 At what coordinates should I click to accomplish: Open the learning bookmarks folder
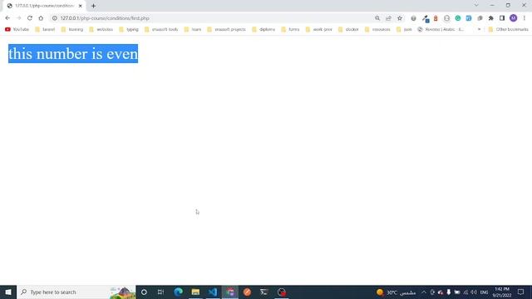click(72, 30)
